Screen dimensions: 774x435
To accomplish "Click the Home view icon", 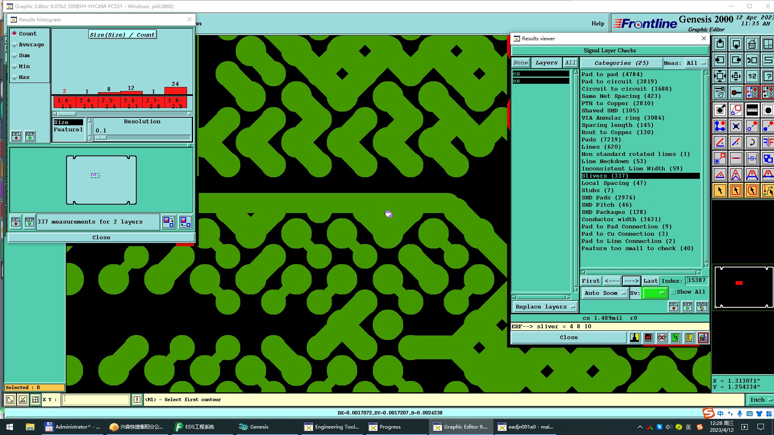I will (752, 44).
